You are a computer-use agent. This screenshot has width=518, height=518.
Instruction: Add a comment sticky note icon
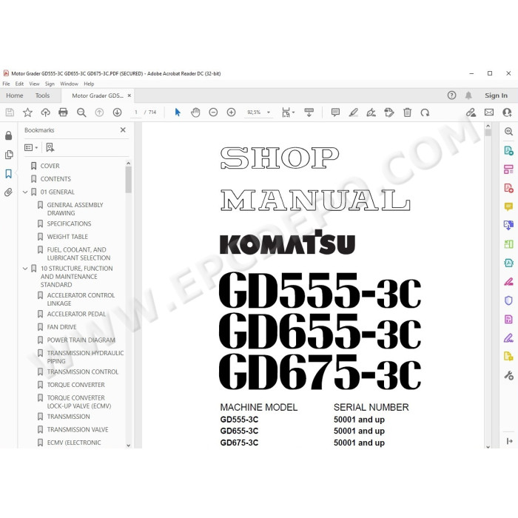tap(335, 112)
